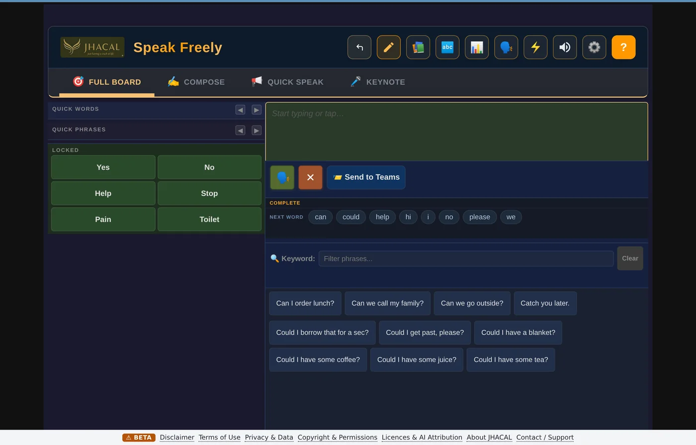Click the JHACAL logo
Screen dimensions: 696x445
pos(92,47)
